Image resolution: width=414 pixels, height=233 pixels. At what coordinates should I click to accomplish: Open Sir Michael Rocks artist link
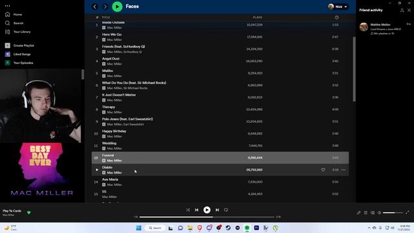[135, 88]
